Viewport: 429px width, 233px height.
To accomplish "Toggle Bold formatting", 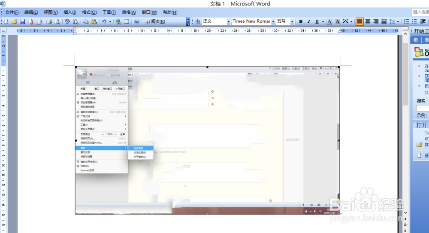I will pos(301,21).
